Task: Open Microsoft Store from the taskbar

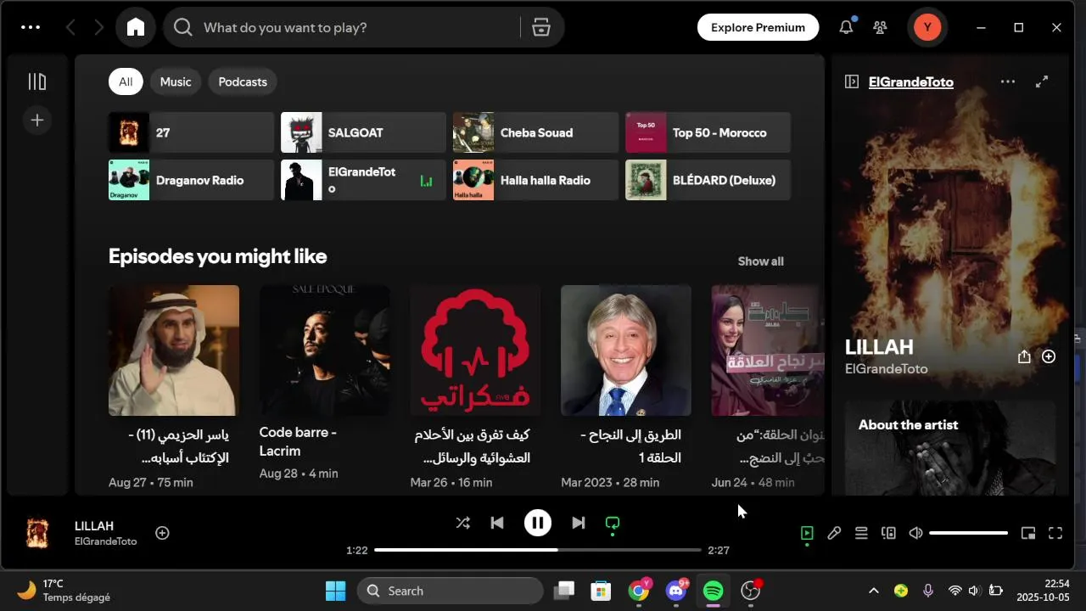Action: [602, 591]
